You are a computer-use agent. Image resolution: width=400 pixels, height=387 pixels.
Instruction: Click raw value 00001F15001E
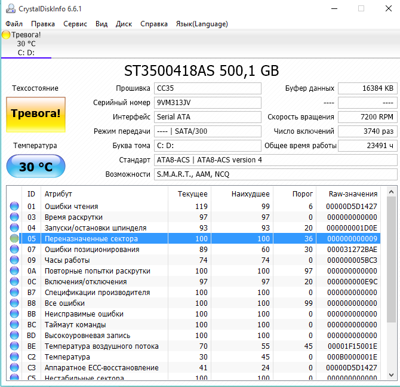[x=352, y=346]
